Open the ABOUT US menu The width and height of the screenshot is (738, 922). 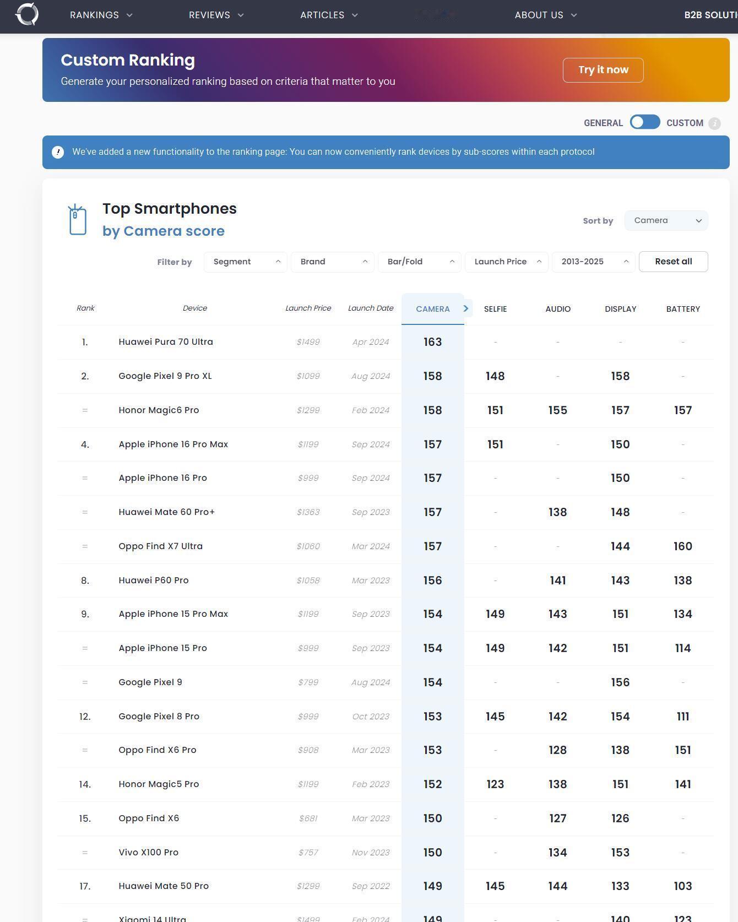coord(546,15)
